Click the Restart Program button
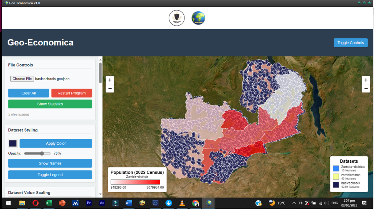Screen dimensions: 374x209 point(72,93)
